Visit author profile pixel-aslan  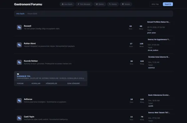[x=151, y=33]
